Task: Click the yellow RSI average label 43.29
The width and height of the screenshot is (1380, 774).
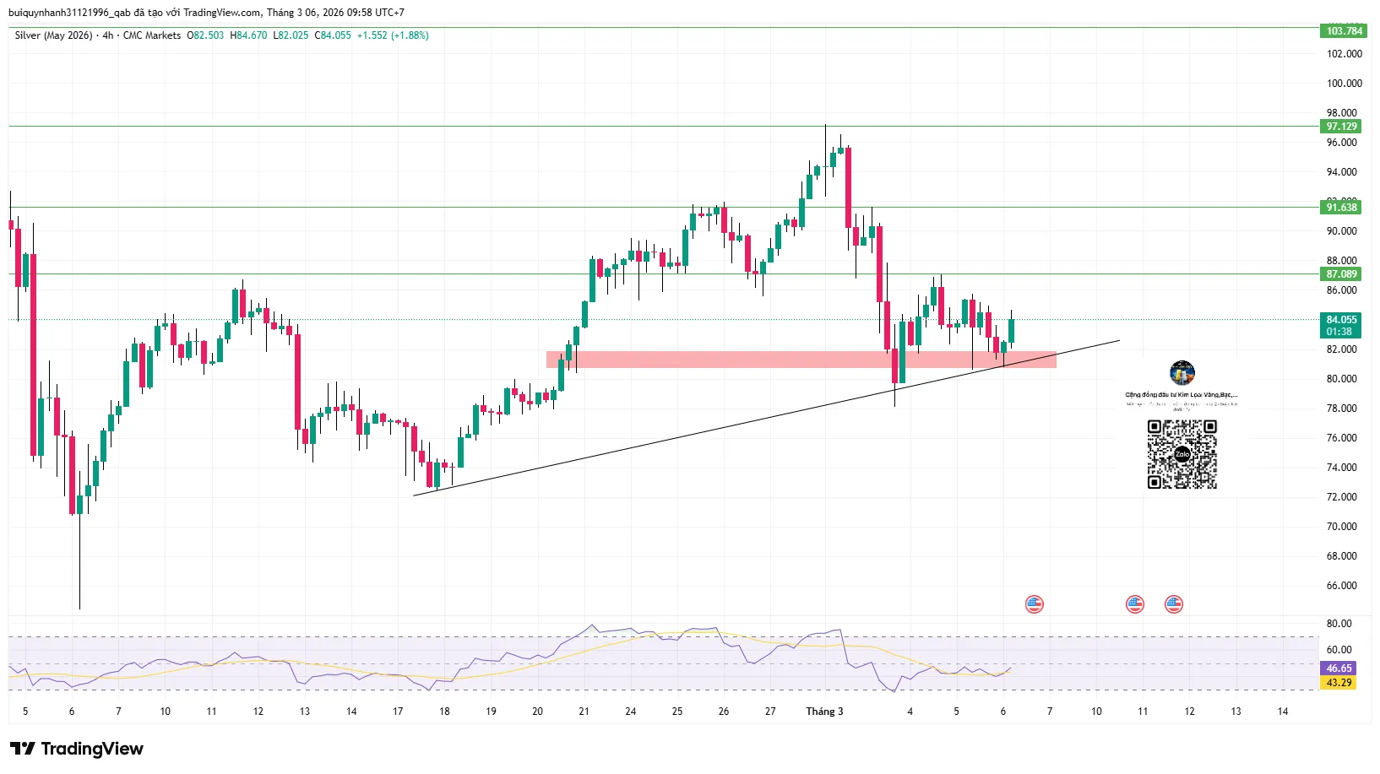Action: (1338, 682)
